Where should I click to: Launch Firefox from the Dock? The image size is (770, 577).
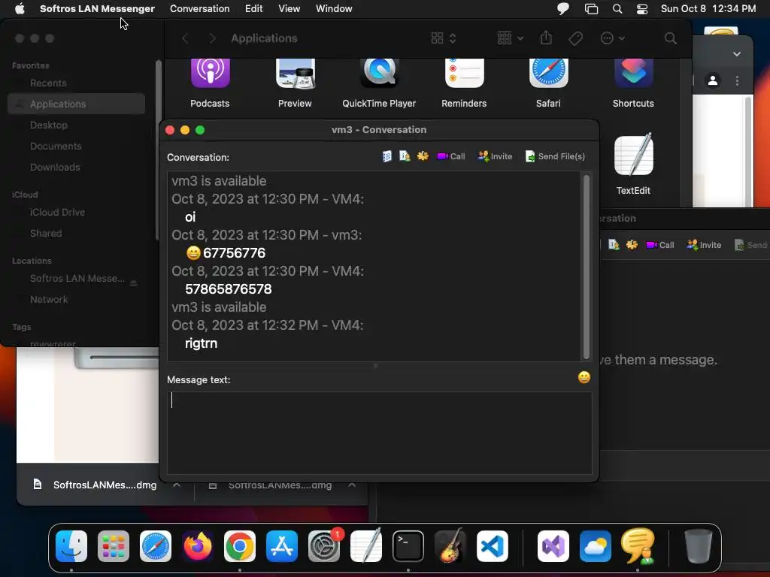pyautogui.click(x=198, y=546)
